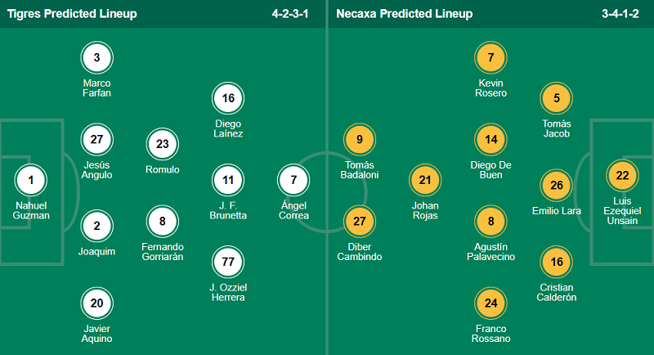Select Tomás Badaloni's yellow number 9 badge
Viewport: 654px width, 355px height.
tap(360, 140)
